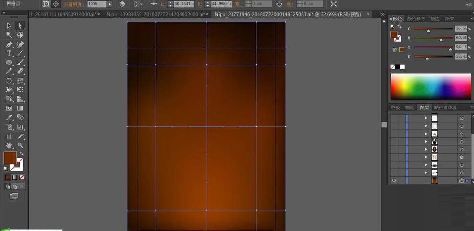The width and height of the screenshot is (474, 231).
Task: Toggle visibility eye of the bottom layer
Action: (394, 181)
